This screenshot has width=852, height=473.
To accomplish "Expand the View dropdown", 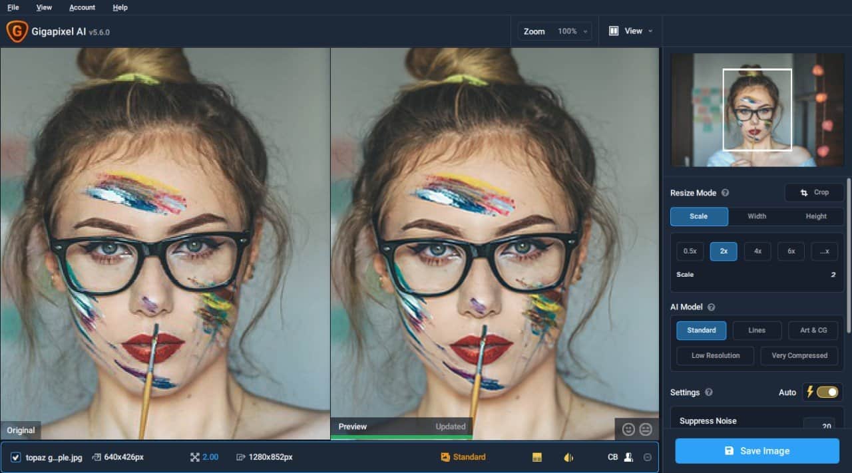I will (630, 31).
